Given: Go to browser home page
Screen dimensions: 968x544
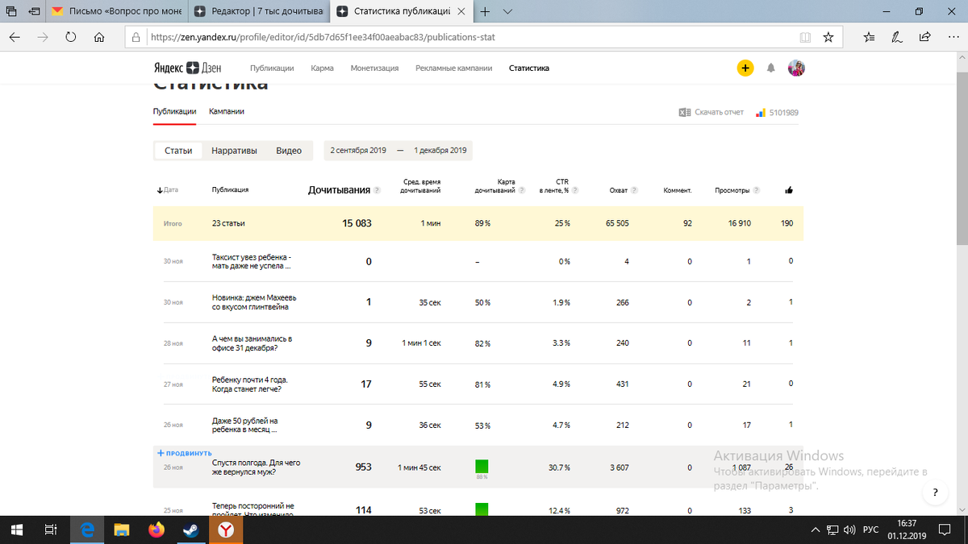Looking at the screenshot, I should (99, 37).
